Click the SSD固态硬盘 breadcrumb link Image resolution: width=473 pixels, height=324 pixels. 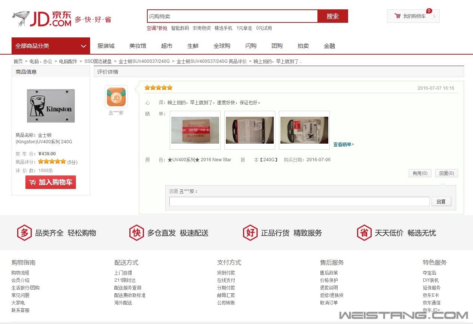pyautogui.click(x=98, y=61)
